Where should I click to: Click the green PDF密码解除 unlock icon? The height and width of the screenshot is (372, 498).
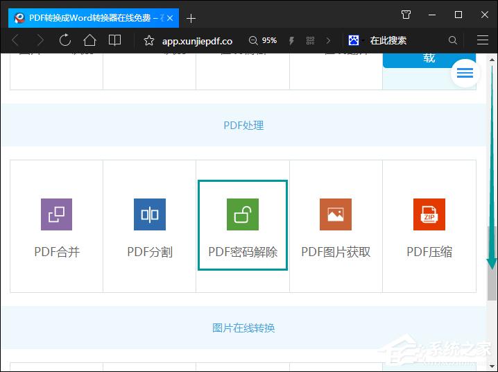243,214
